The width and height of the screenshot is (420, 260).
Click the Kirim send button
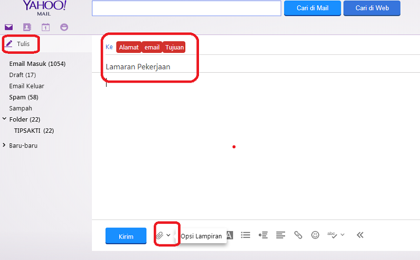[126, 236]
